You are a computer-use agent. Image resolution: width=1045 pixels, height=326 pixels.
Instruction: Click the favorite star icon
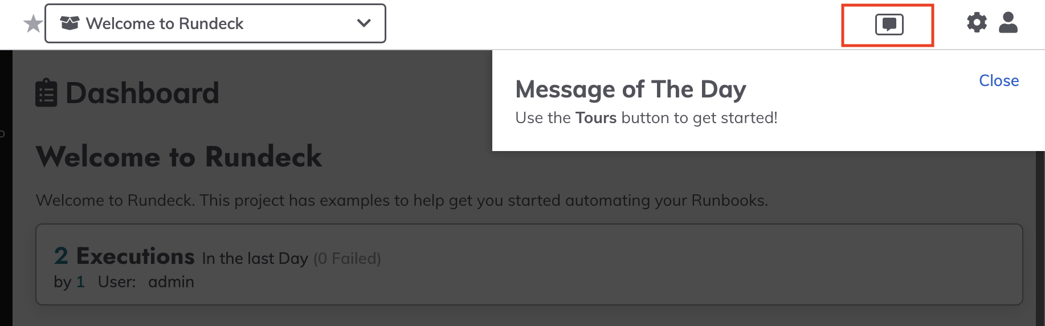coord(33,24)
